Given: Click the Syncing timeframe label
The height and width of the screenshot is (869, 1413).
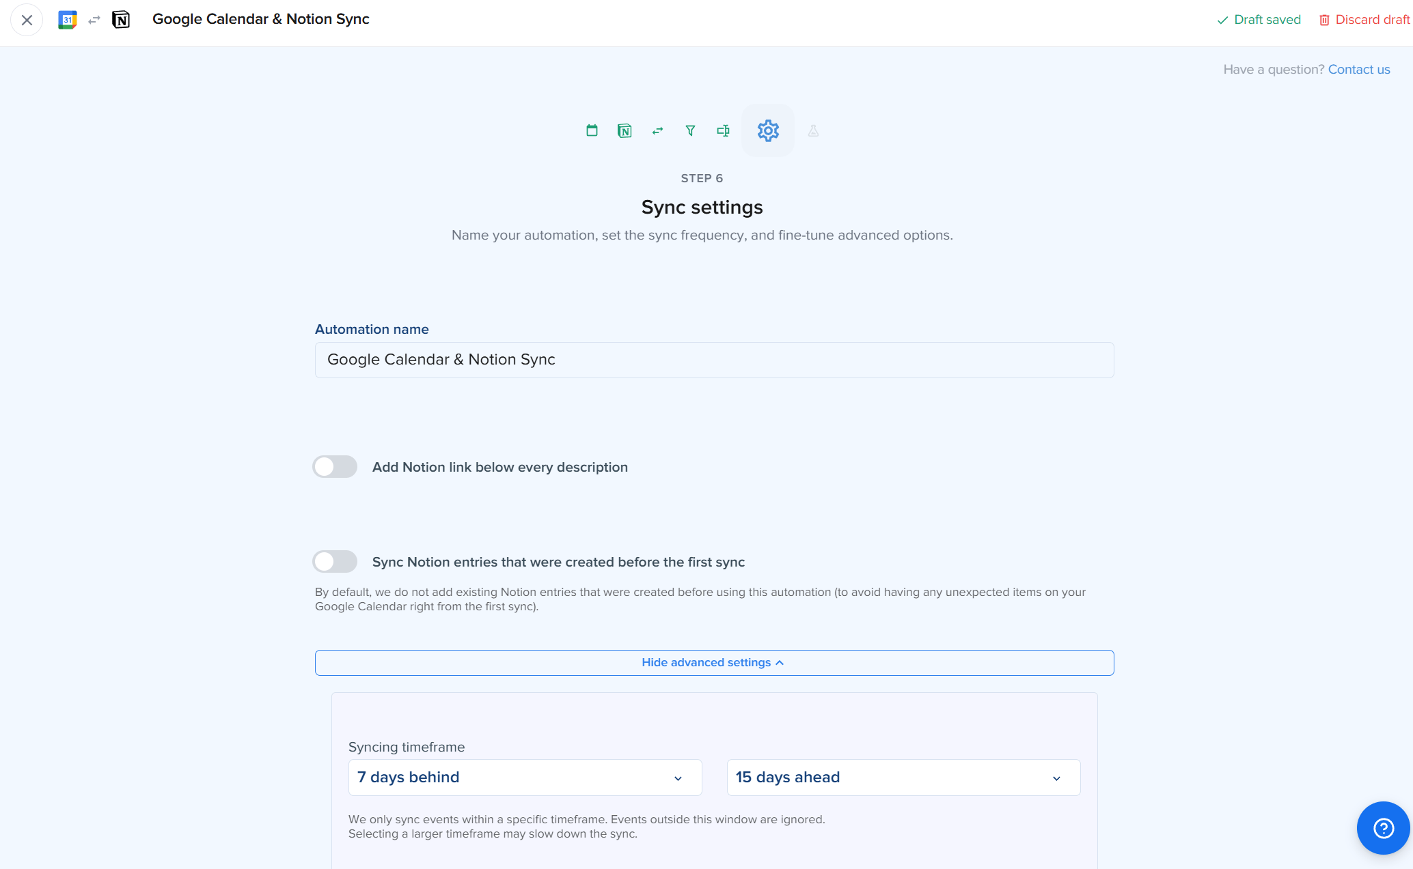Looking at the screenshot, I should [407, 747].
